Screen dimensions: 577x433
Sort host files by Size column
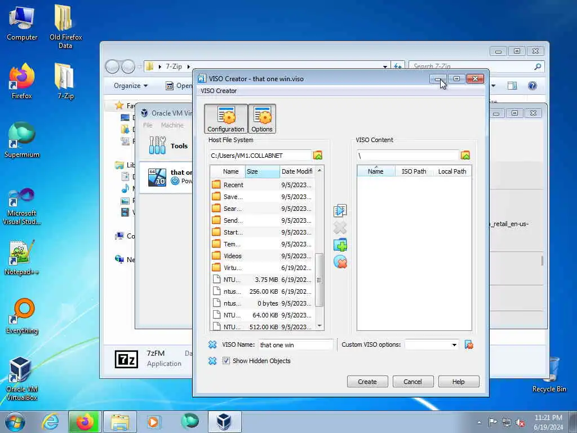263,171
